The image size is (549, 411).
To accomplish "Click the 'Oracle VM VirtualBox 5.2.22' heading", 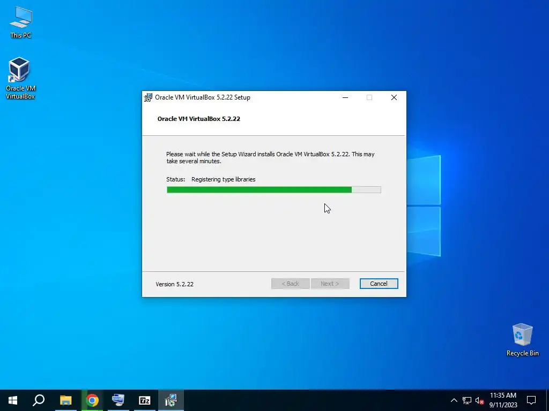I will click(x=199, y=119).
